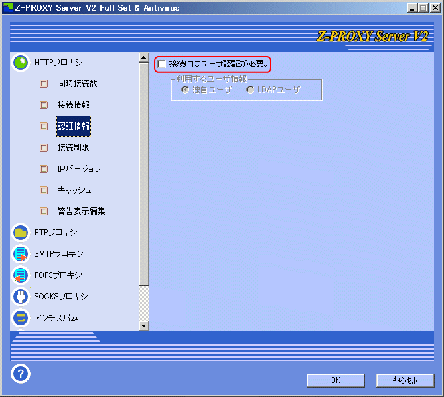Open the POP3プロキシ section
Screen dimensions: 444x397
[x=58, y=275]
